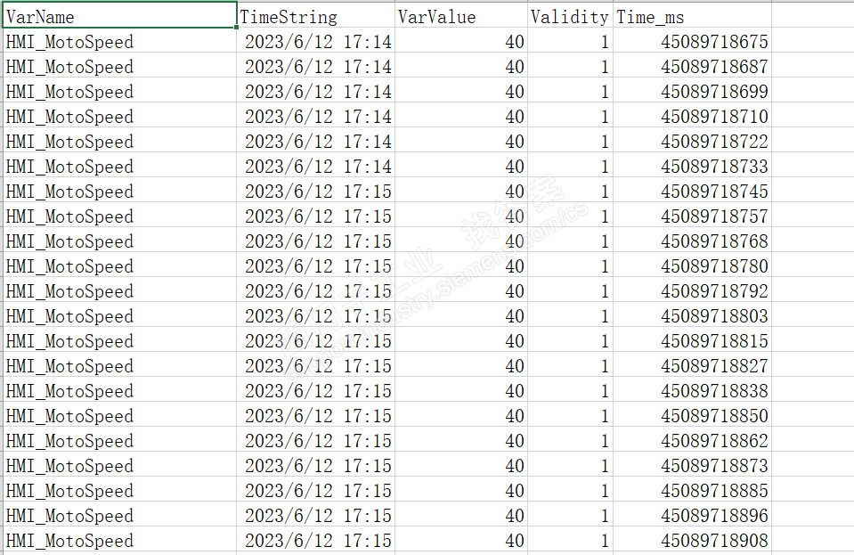This screenshot has height=555, width=854.
Task: Click the VarValue 40 in the 45089718862 row
Action: click(x=461, y=441)
